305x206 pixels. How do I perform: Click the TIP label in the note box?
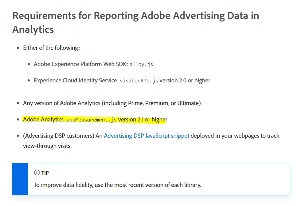point(45,173)
